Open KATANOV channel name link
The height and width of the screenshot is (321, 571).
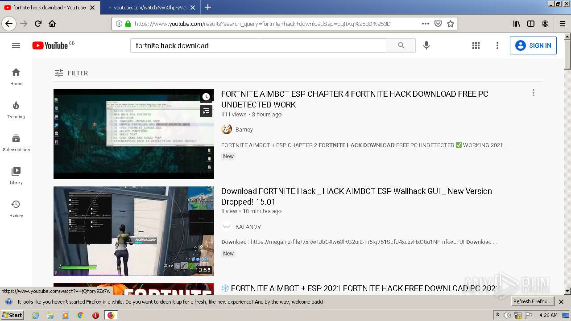[x=248, y=226]
